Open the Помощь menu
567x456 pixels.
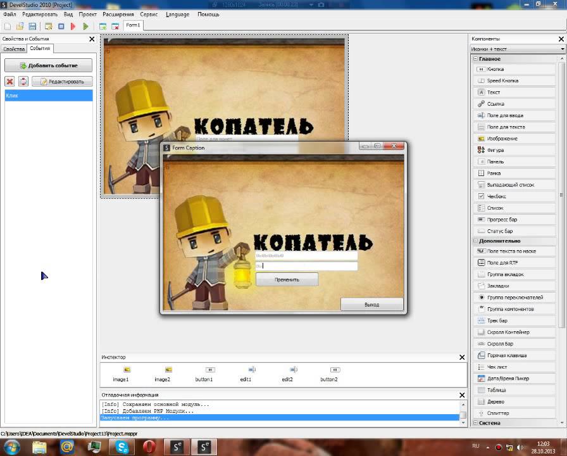click(x=208, y=15)
